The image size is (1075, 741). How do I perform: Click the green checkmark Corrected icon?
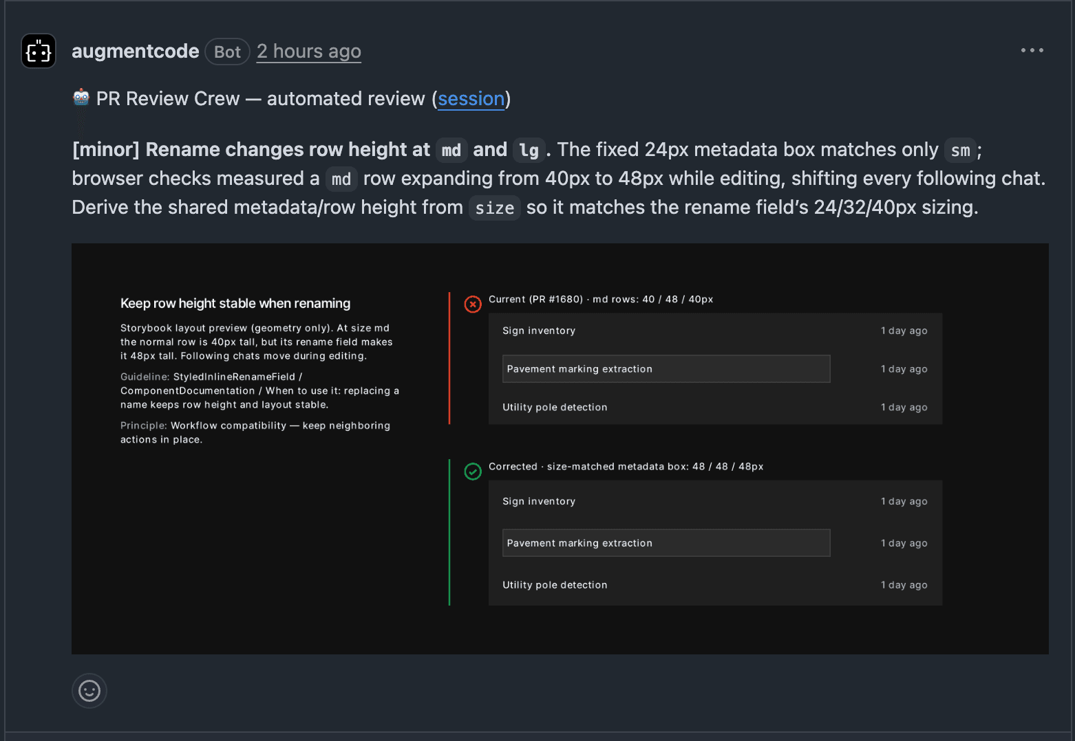click(x=473, y=472)
